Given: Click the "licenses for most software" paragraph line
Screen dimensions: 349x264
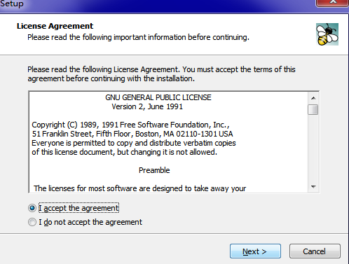Looking at the screenshot, I should [x=139, y=188].
